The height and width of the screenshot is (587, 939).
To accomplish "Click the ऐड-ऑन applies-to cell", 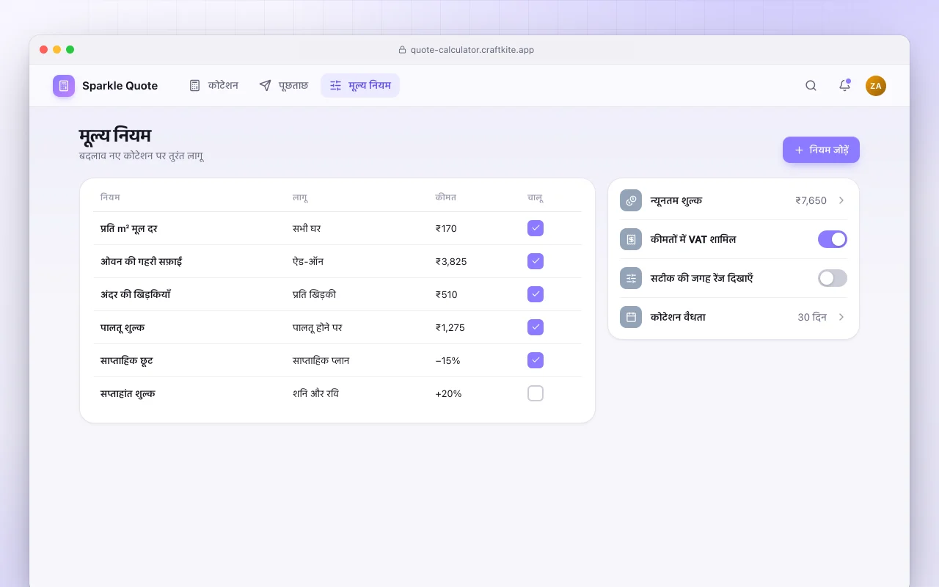I will coord(308,261).
